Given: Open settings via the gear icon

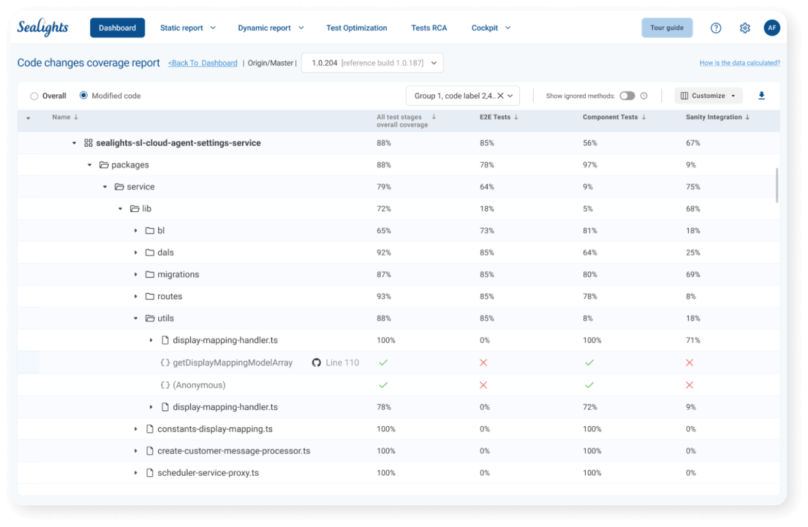Looking at the screenshot, I should pos(745,28).
